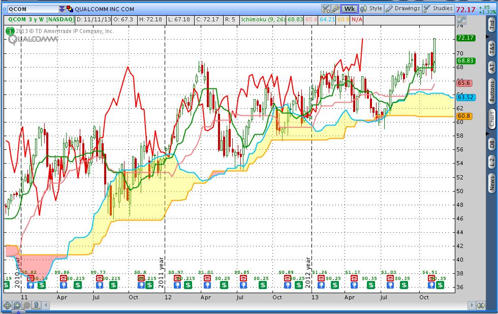This screenshot has width=498, height=314.
Task: Click the earnings phone icon under $1.17
Action: tap(354, 278)
